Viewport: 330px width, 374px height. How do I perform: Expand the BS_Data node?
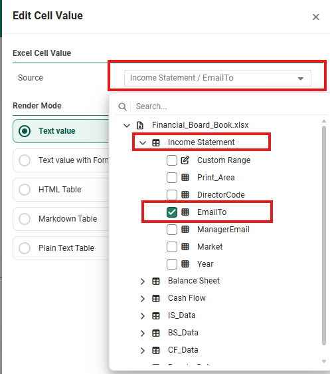click(x=143, y=333)
